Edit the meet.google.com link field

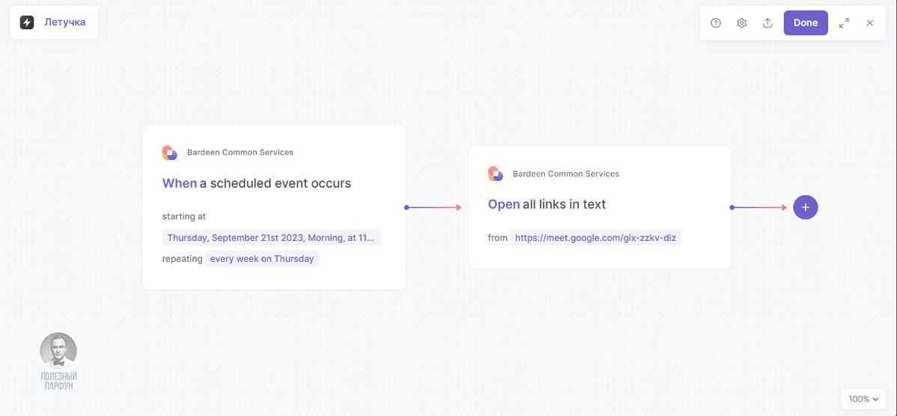point(596,238)
